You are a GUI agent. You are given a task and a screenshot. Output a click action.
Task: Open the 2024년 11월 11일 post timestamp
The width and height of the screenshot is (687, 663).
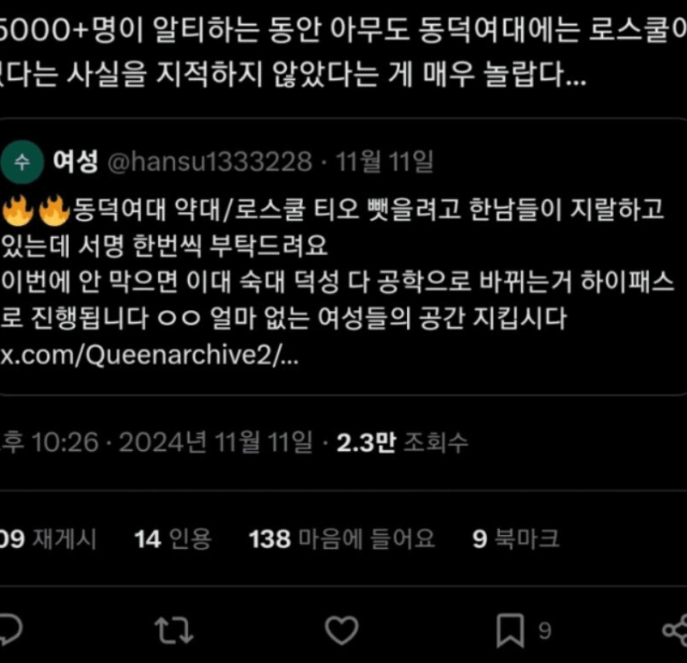coord(216,441)
